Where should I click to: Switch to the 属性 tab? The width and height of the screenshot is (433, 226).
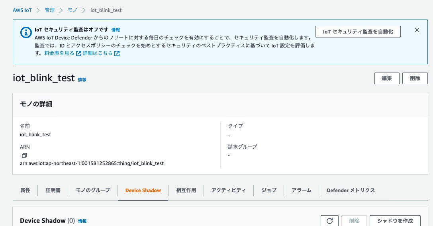[x=25, y=190]
